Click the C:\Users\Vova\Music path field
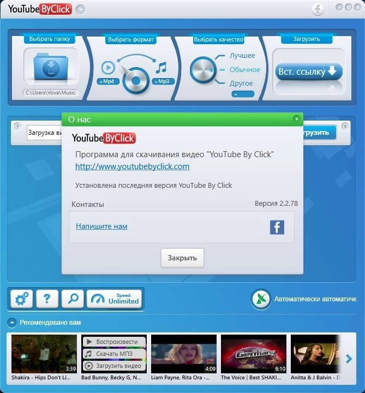The width and height of the screenshot is (365, 393). (x=50, y=93)
